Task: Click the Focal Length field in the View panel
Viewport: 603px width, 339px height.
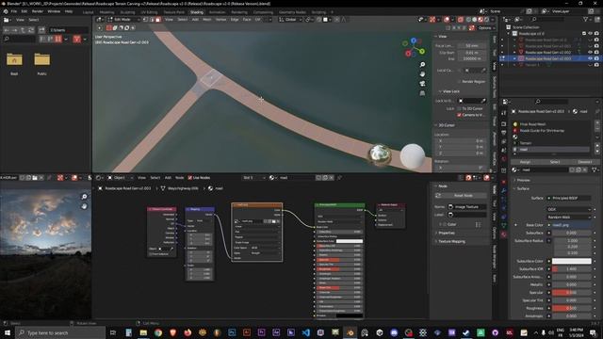Action: (472, 46)
